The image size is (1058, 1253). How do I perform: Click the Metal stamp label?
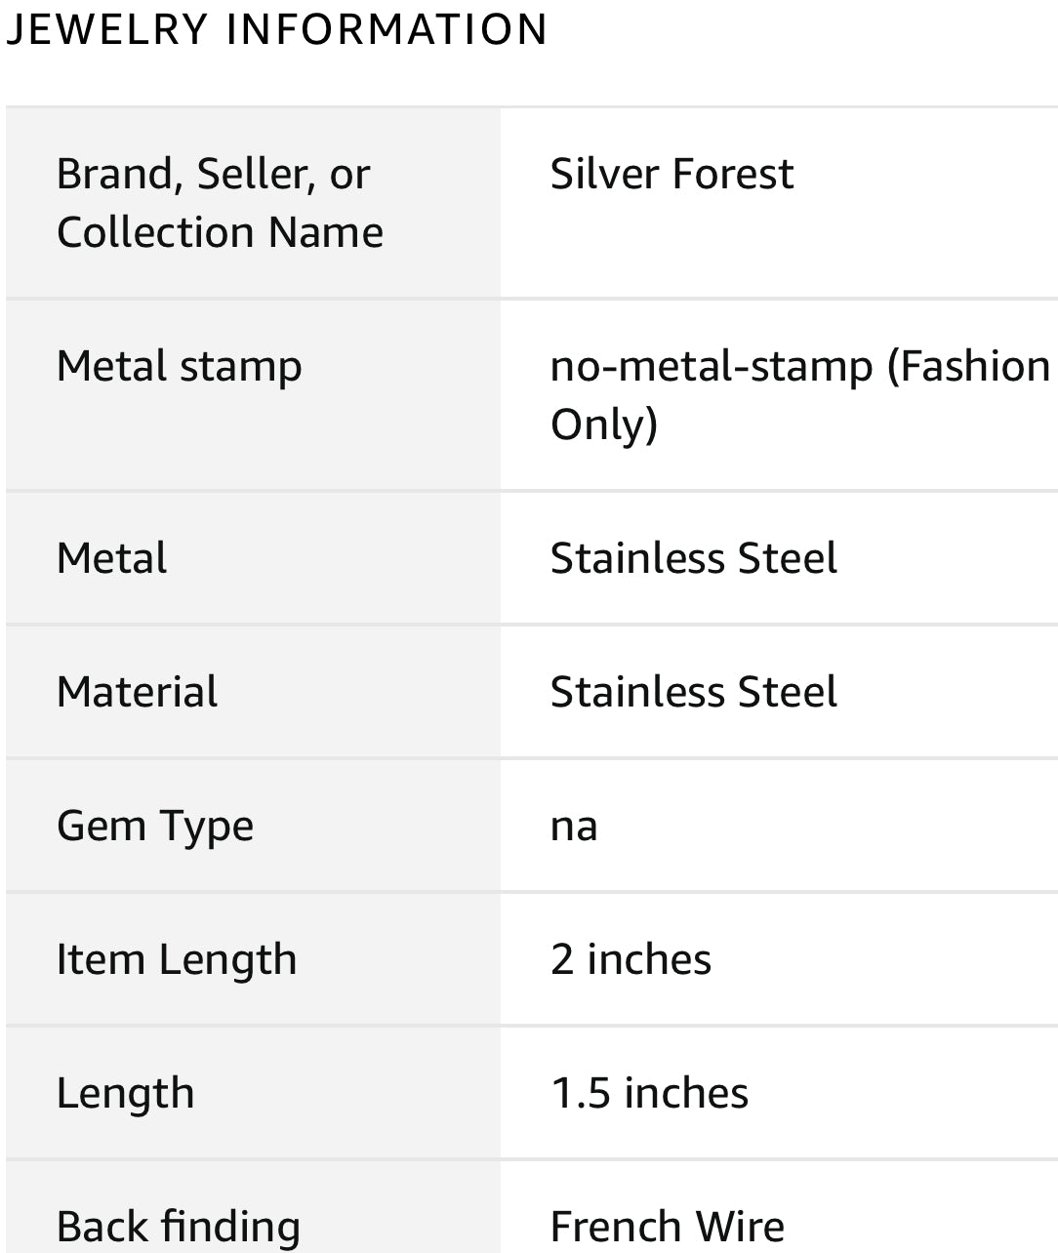179,367
